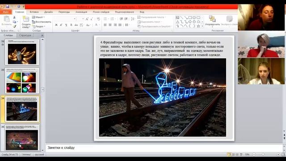Image resolution: width=286 pixels, height=161 pixels.
Task: Open the Вид ribbon tab
Action: click(x=142, y=12)
